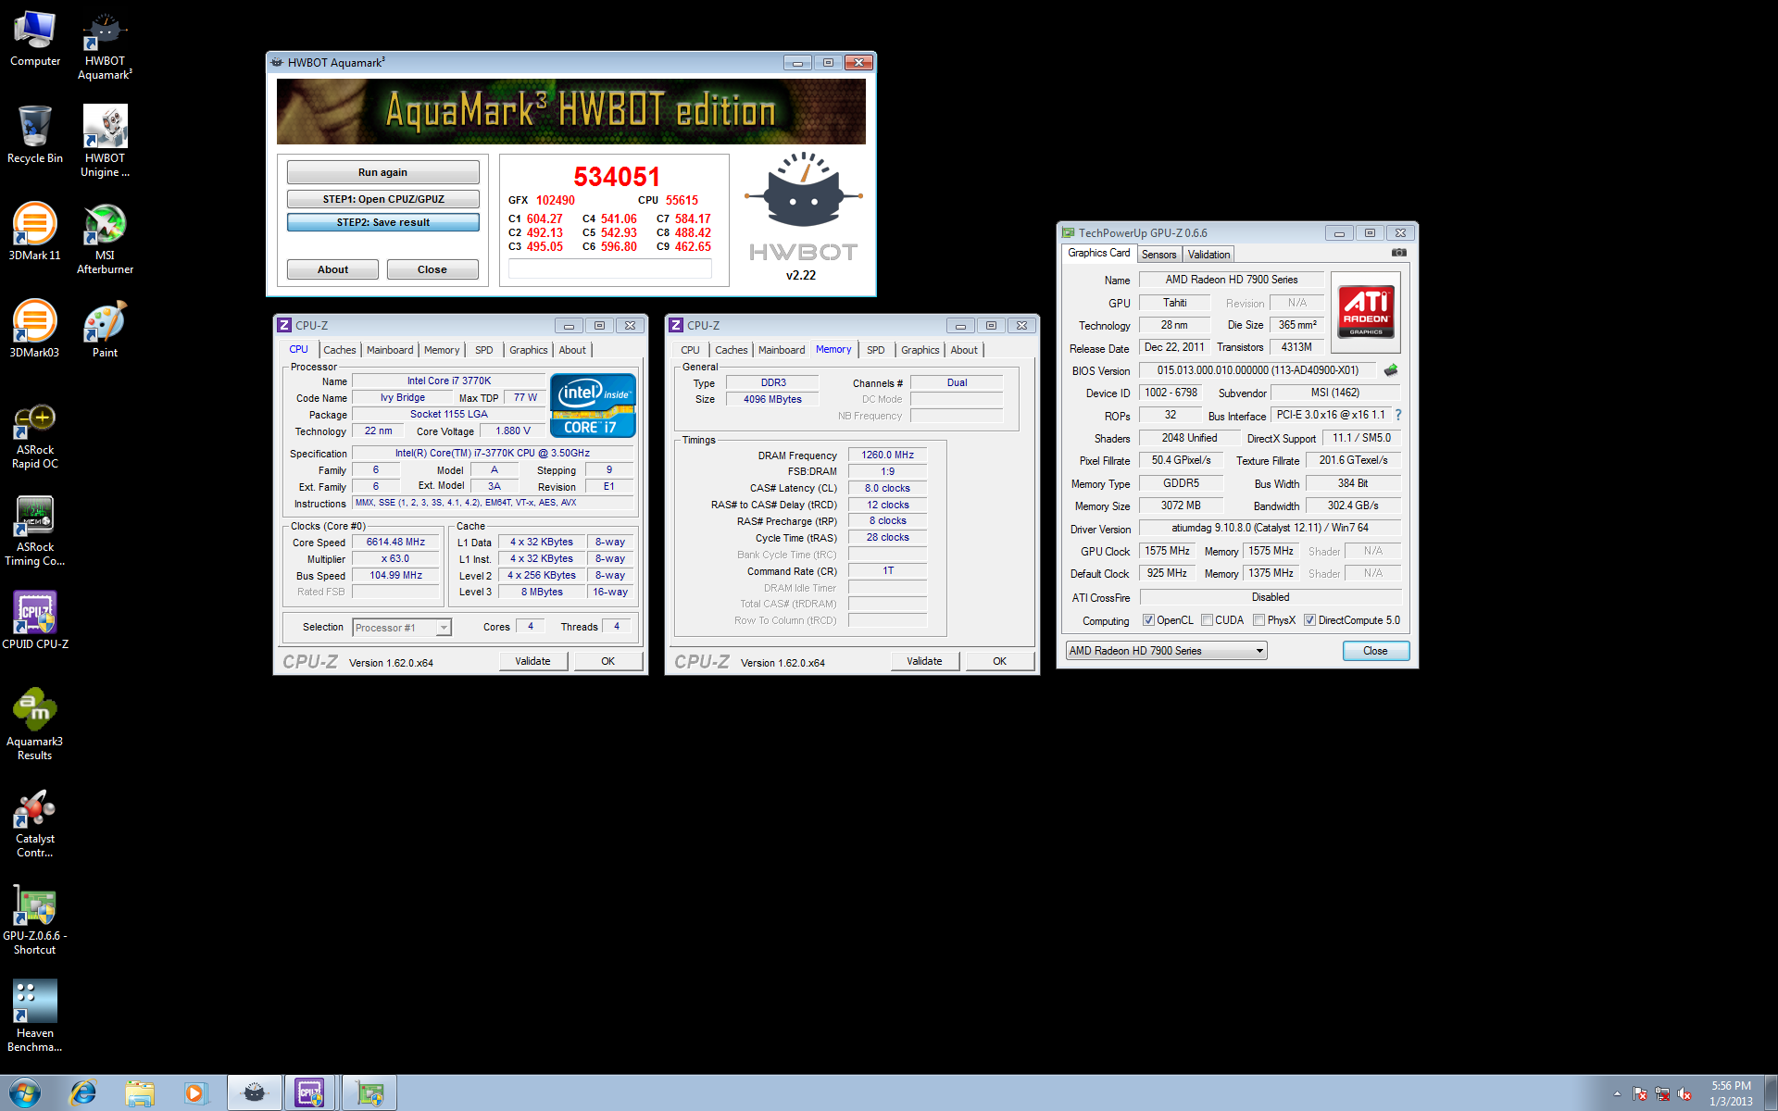Open Internet Explorer from taskbar
This screenshot has width=1778, height=1111.
(83, 1093)
